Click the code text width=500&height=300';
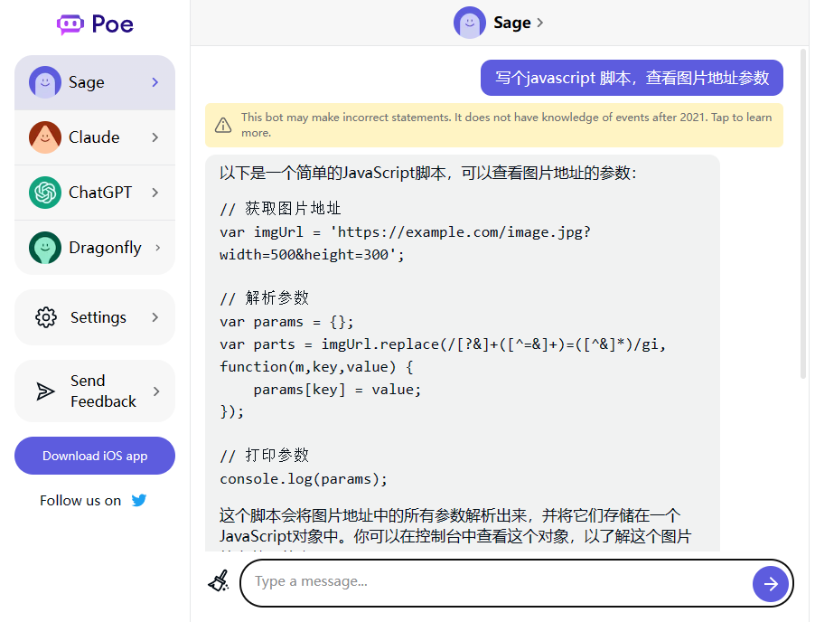 [312, 255]
